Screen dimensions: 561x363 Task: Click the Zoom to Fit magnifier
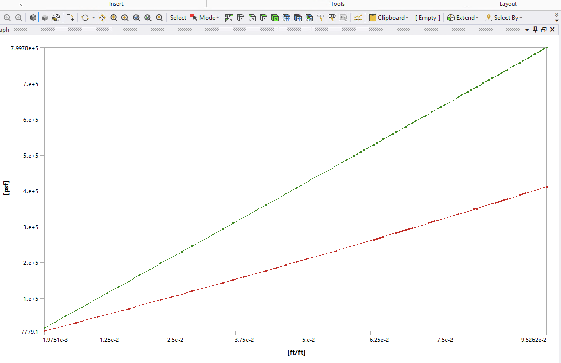point(136,18)
